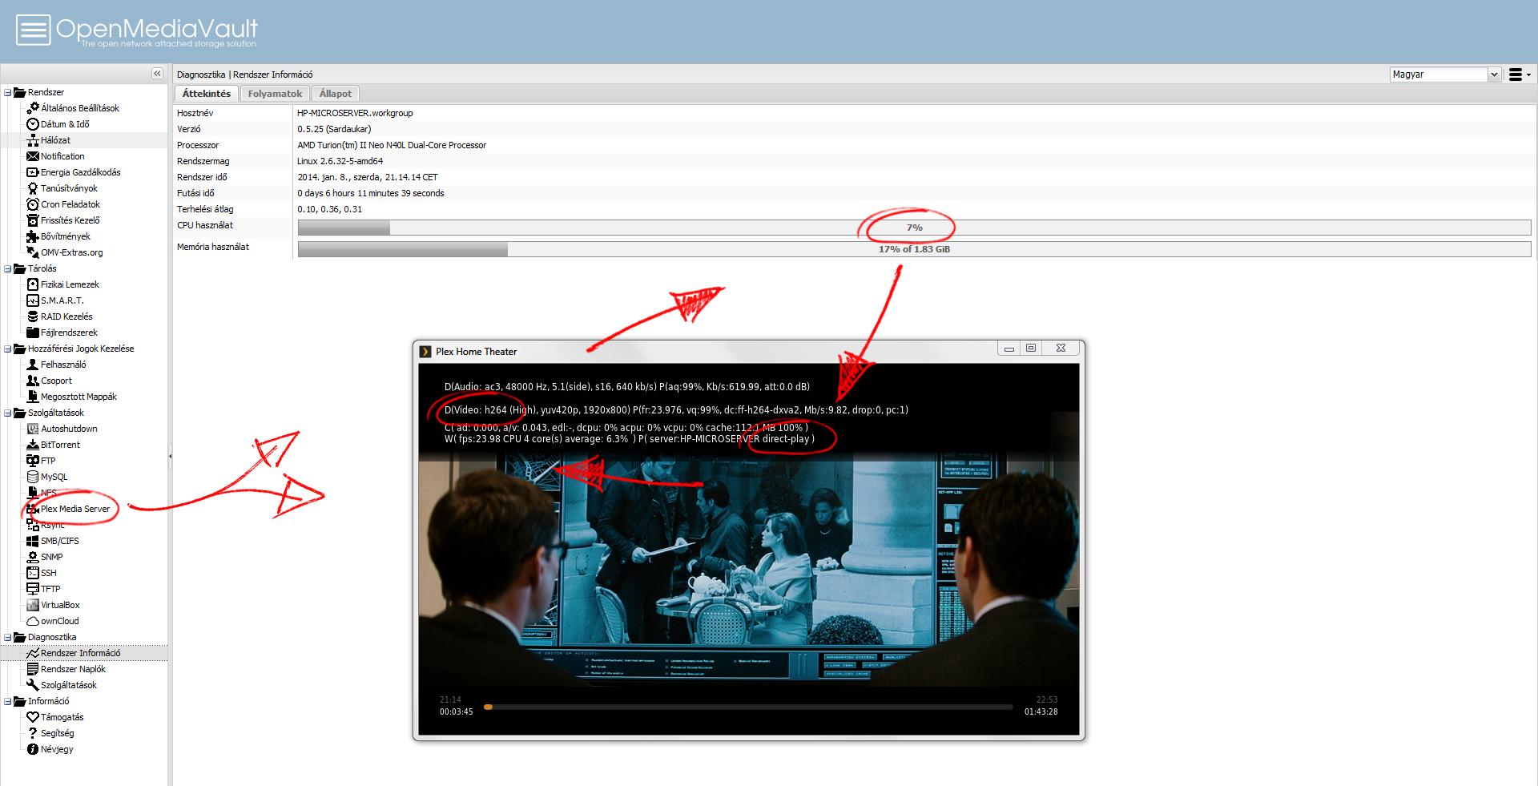Open the Hálózat network icon
The height and width of the screenshot is (786, 1538).
33,140
